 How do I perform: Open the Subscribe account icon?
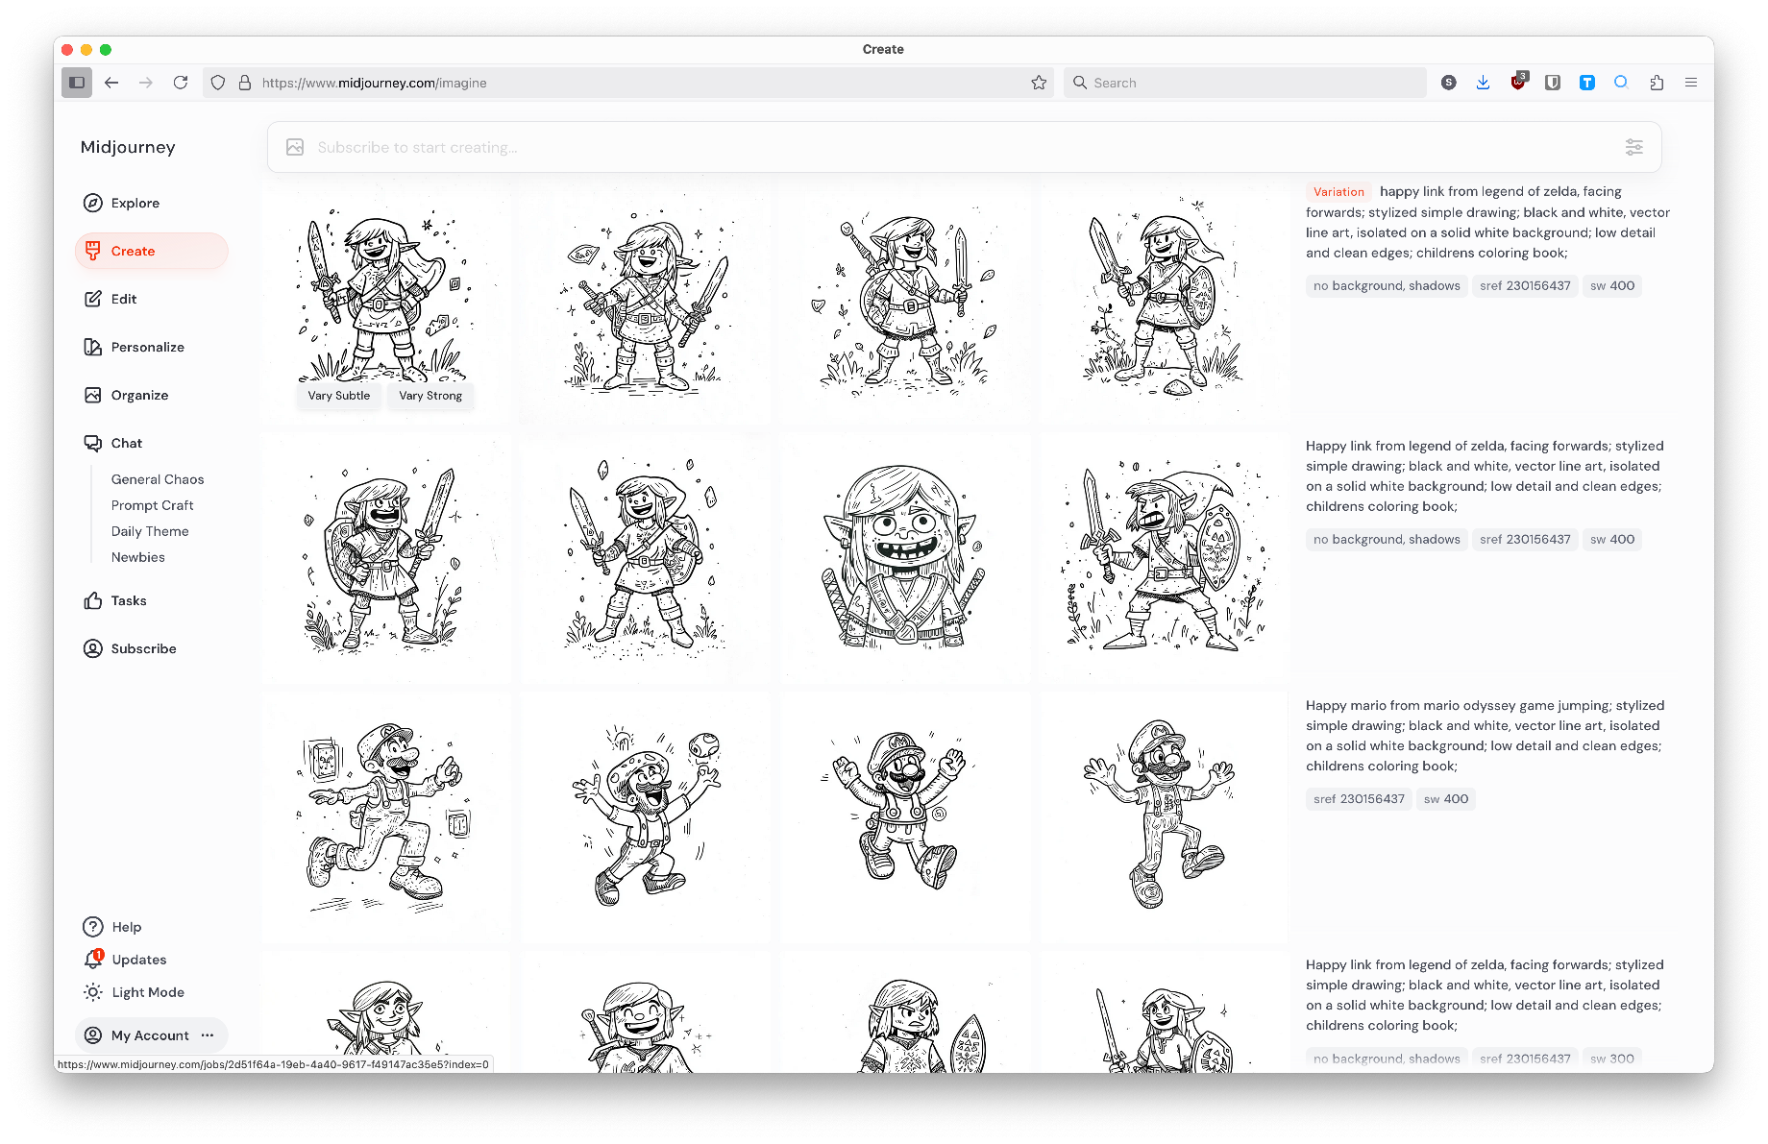click(93, 648)
